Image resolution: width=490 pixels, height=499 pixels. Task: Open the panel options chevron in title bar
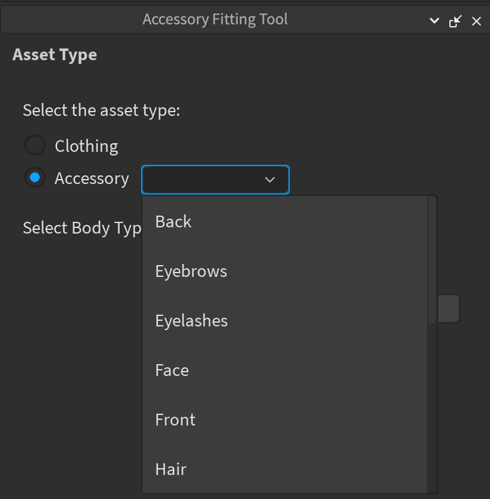[x=434, y=21]
